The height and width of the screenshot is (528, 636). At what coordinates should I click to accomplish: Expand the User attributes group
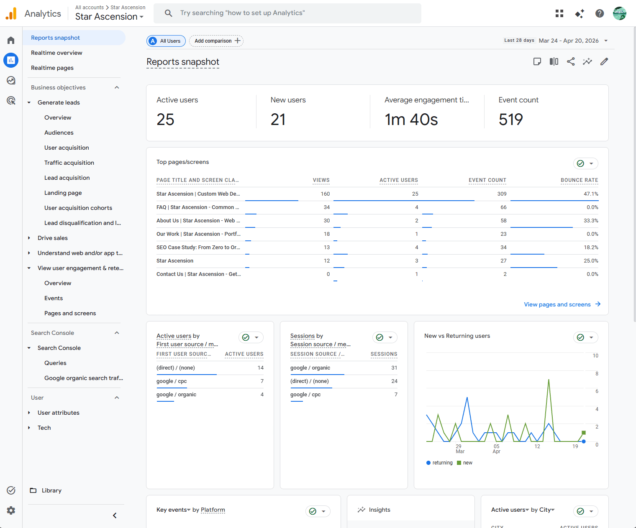(29, 413)
